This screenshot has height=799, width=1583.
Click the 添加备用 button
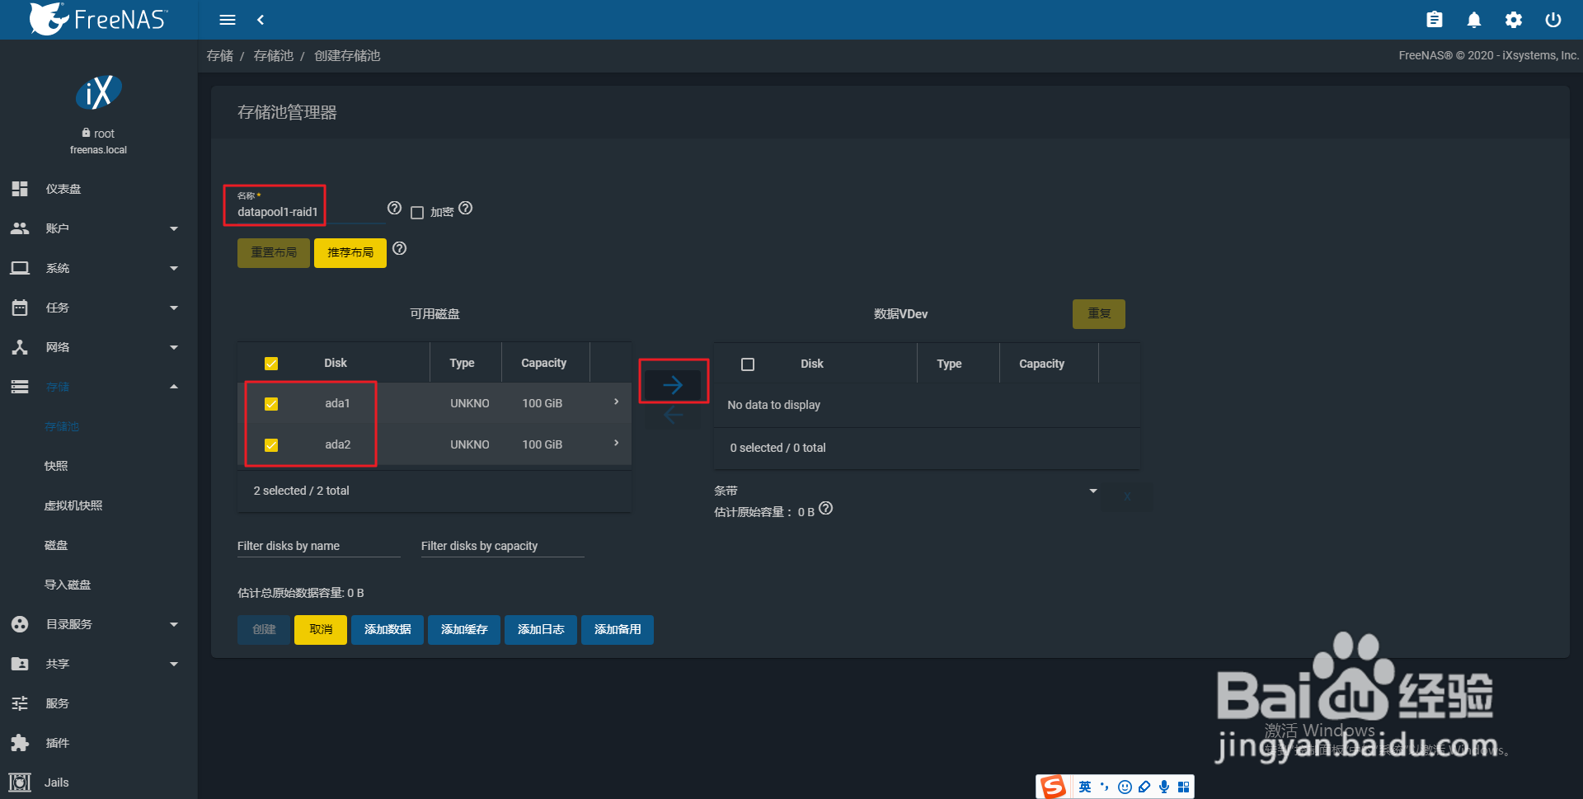(x=618, y=630)
